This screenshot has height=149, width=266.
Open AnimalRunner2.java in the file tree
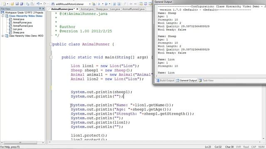coord(23,26)
